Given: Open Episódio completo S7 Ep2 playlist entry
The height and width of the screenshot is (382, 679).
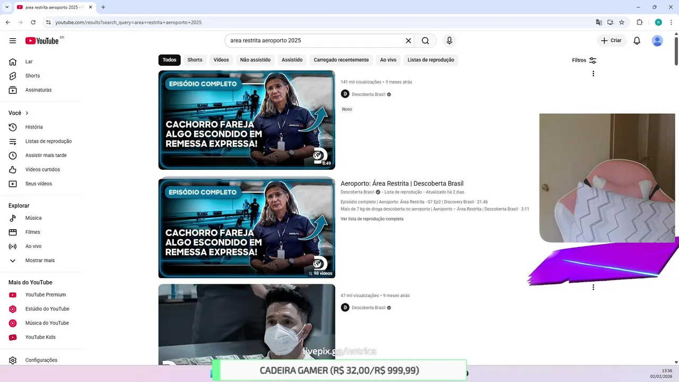Looking at the screenshot, I should (414, 202).
